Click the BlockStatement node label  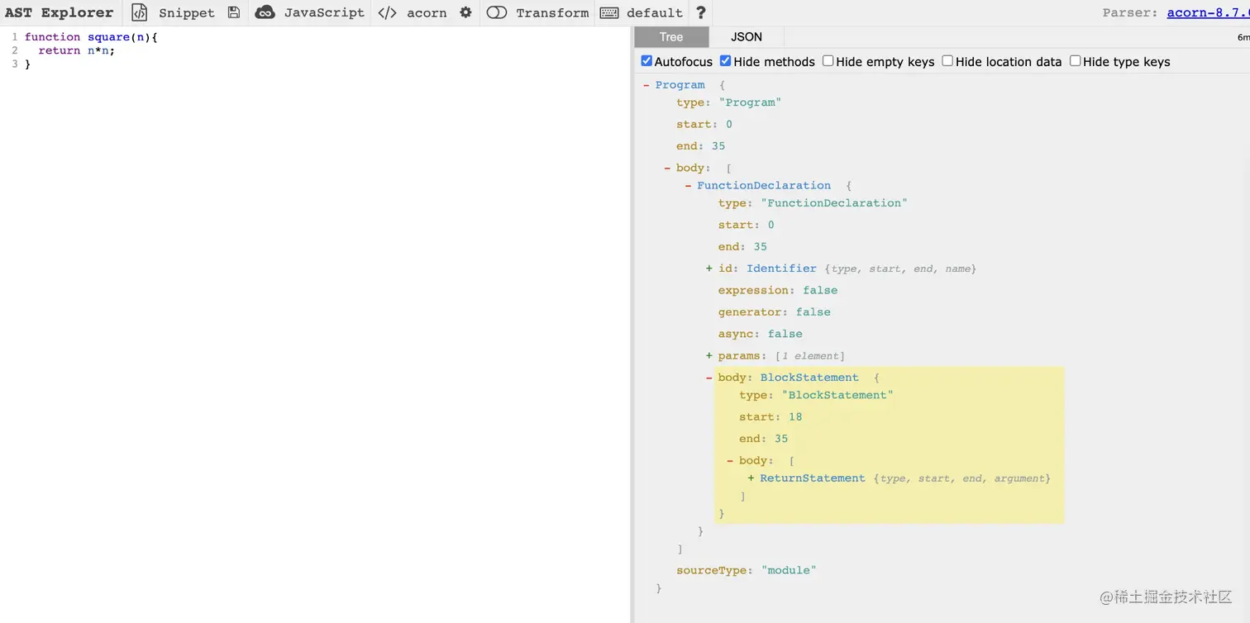[809, 378]
